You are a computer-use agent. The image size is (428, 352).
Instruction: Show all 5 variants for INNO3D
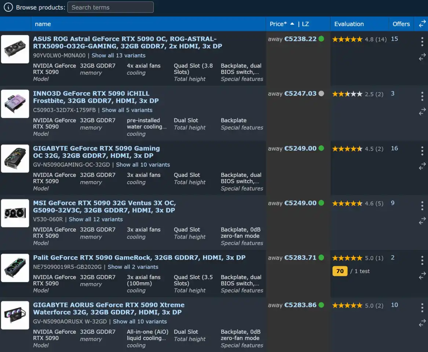(x=127, y=110)
